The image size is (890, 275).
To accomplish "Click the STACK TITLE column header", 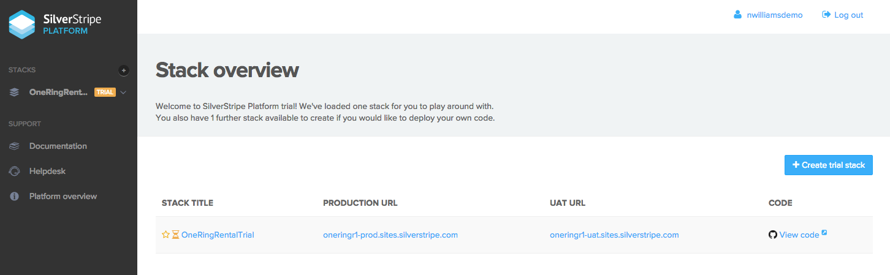I will pyautogui.click(x=188, y=203).
